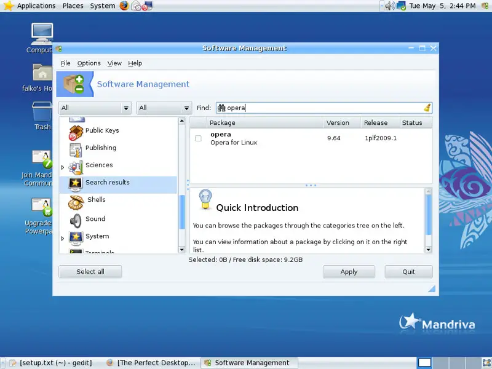The image size is (492, 369).
Task: Open the second All filter dropdown
Action: [x=164, y=108]
